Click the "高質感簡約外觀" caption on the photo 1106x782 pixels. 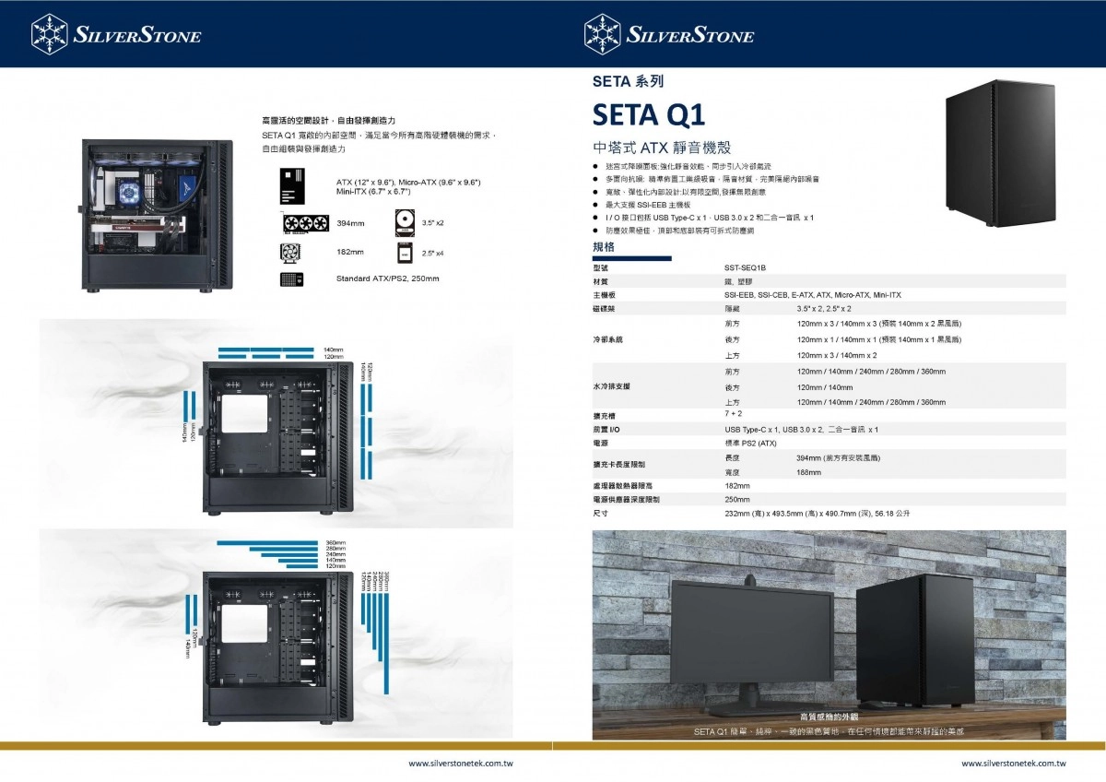coord(829,716)
